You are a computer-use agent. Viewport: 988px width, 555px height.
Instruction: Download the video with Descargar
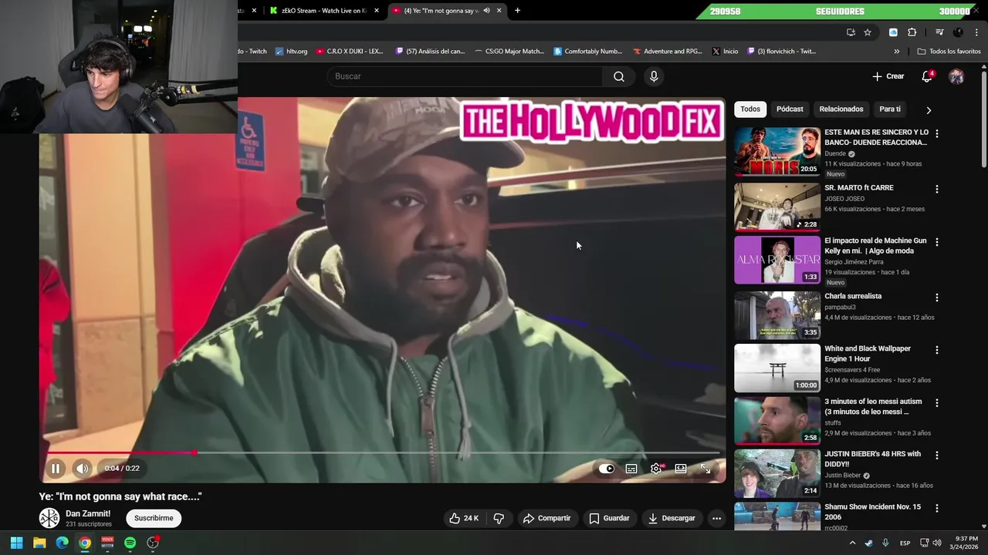[672, 518]
